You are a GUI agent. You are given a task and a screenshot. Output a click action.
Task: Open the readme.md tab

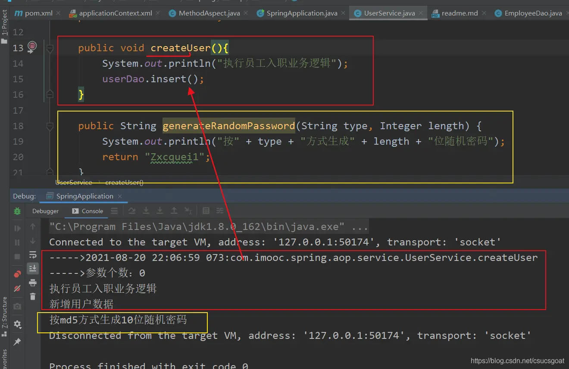[x=460, y=13]
